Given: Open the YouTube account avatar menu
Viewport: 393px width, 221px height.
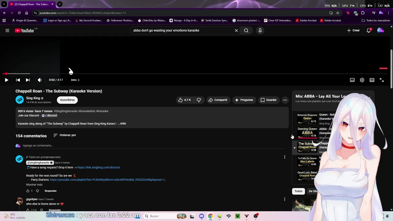Looking at the screenshot, I should [x=380, y=30].
